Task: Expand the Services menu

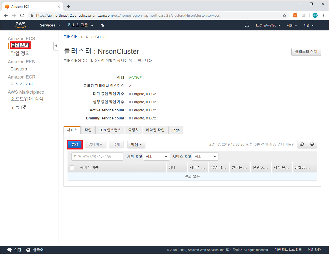Action: click(x=50, y=25)
